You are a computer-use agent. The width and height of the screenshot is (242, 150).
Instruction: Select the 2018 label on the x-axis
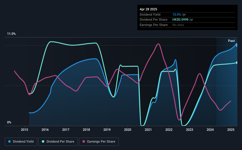pos(86,130)
